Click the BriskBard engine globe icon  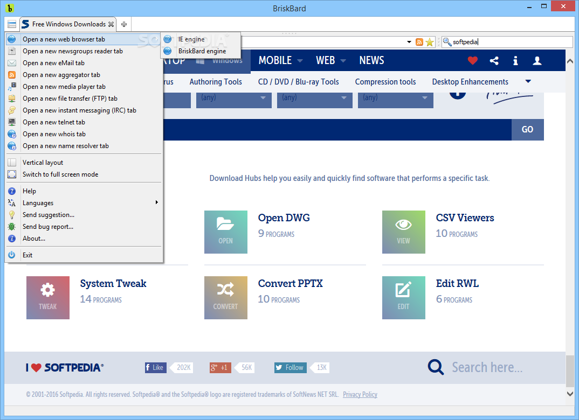[x=168, y=51]
